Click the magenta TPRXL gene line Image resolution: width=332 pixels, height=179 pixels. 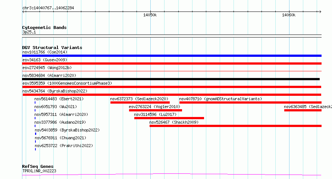pyautogui.click(x=172, y=175)
